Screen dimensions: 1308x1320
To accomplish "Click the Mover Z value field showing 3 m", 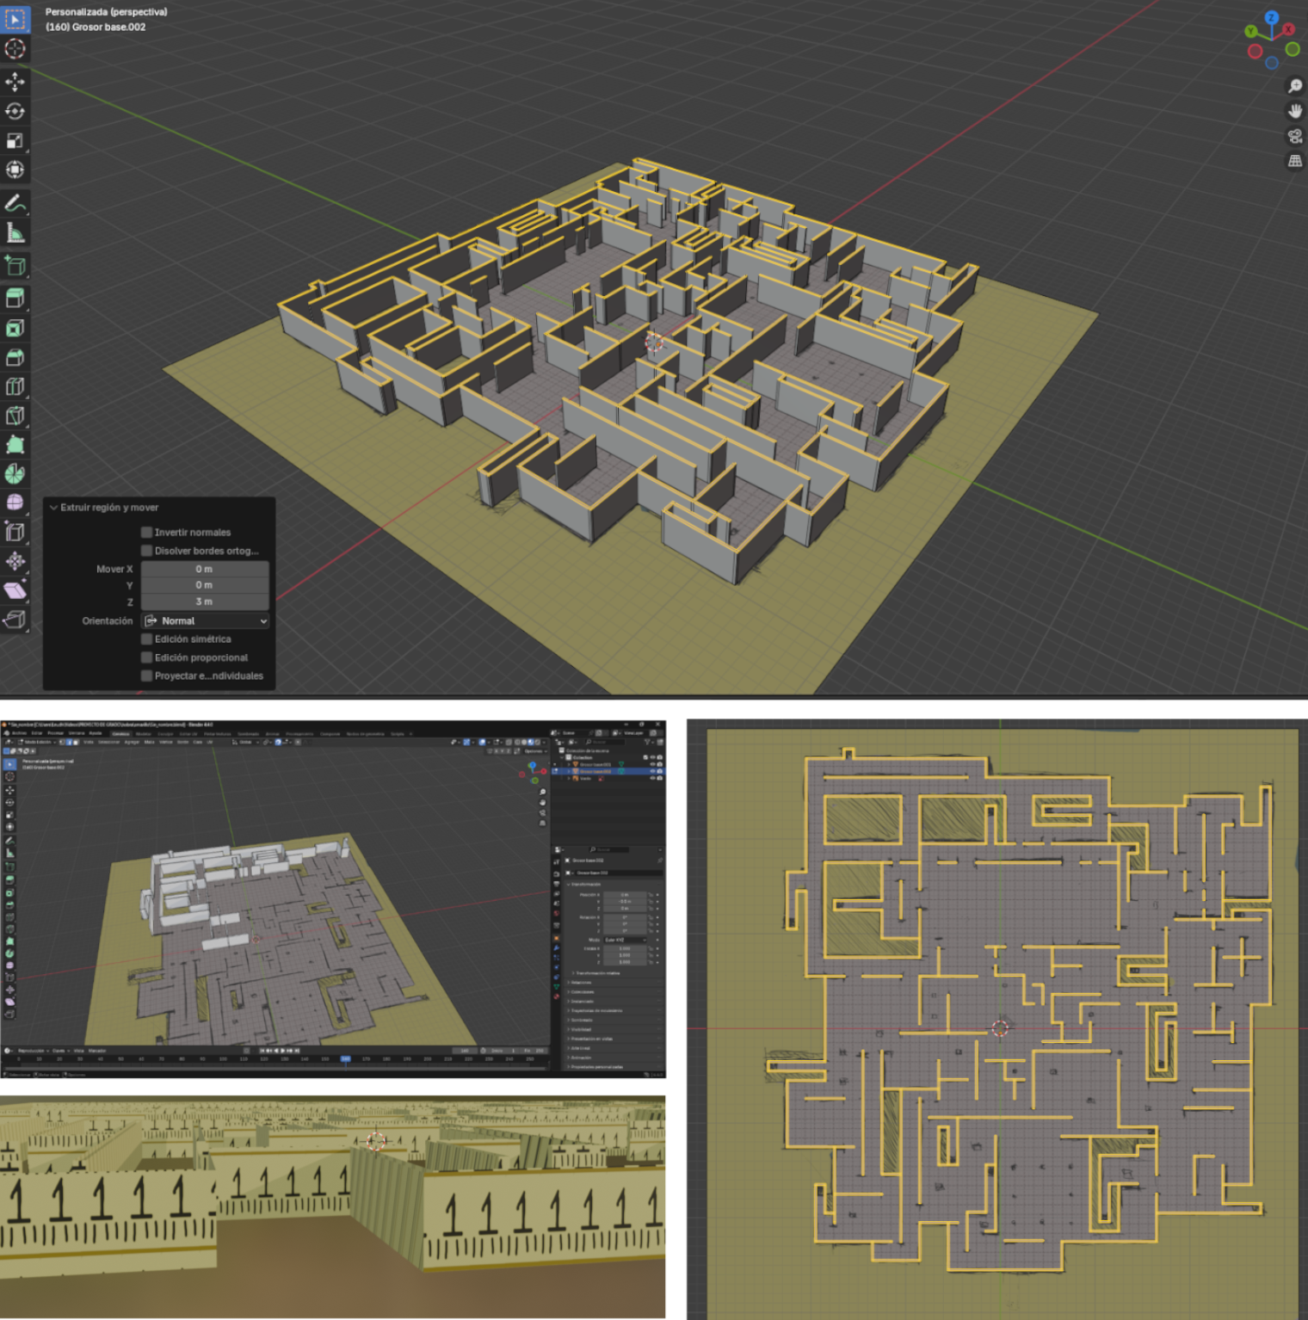I will coord(205,601).
